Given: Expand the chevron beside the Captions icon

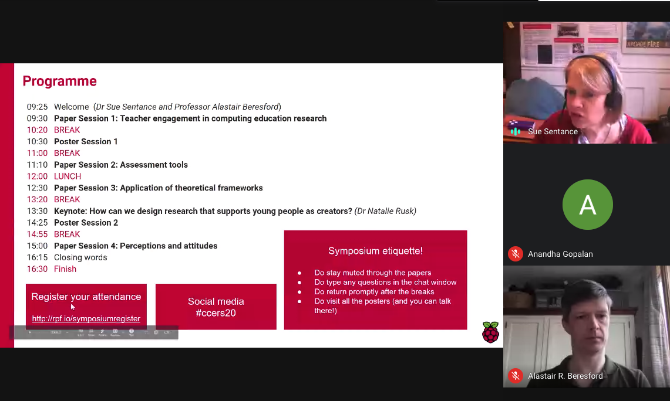Looking at the screenshot, I should [x=123, y=332].
